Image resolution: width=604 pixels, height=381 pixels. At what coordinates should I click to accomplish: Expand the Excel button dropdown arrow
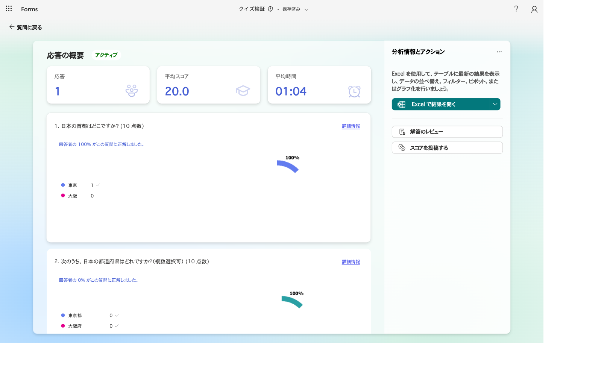click(495, 104)
